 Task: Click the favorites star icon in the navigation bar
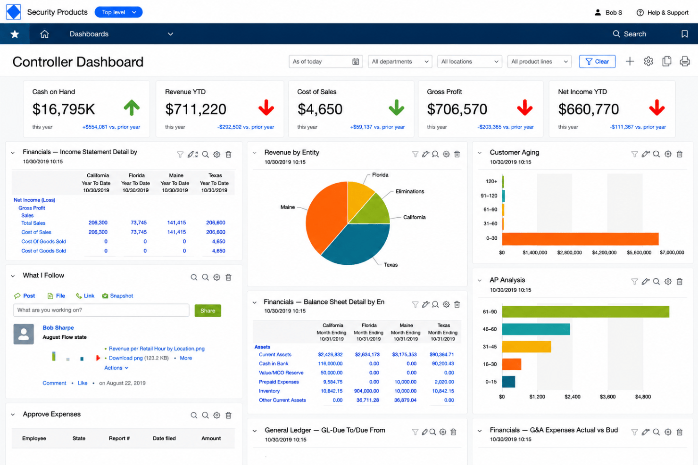[15, 34]
